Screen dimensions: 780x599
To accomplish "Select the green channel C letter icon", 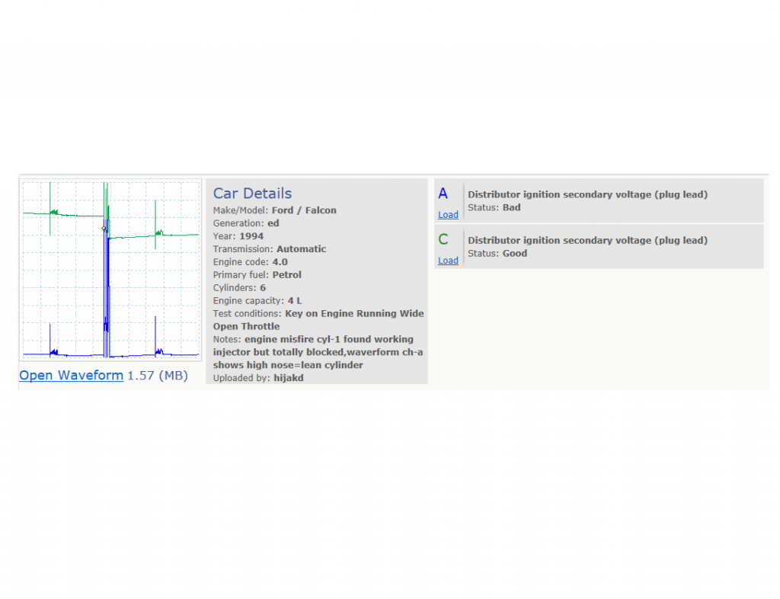I will tap(443, 239).
